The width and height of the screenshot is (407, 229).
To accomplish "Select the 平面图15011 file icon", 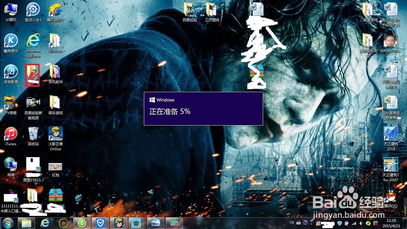I will click(x=33, y=170).
